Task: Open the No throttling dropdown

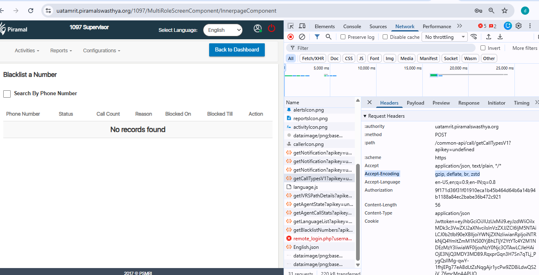Action: 445,37
